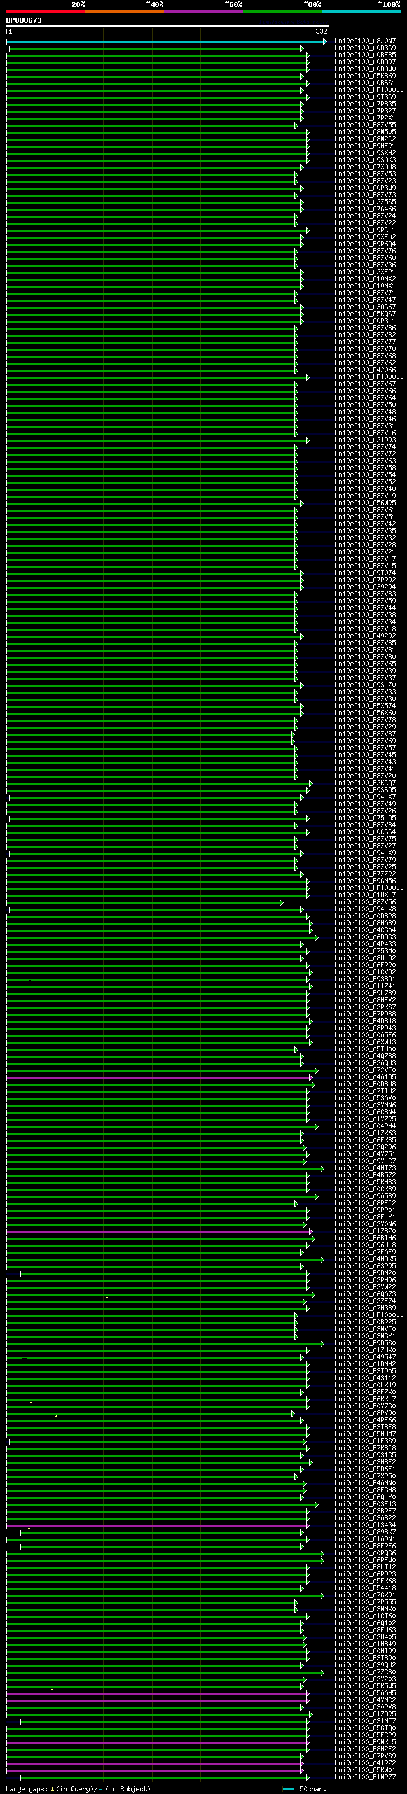Viewport: 407px width, 1794px height.
Task: Click the cyan =50char. scale legend bar
Action: pos(288,1789)
